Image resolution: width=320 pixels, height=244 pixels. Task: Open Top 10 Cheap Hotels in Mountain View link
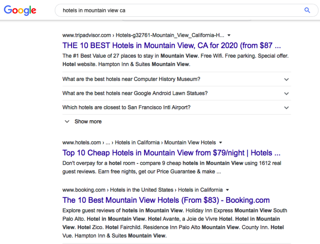point(172,153)
